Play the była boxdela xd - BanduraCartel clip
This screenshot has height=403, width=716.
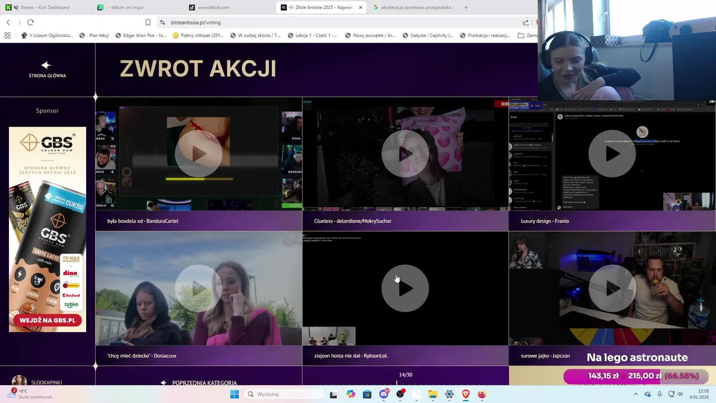198,154
